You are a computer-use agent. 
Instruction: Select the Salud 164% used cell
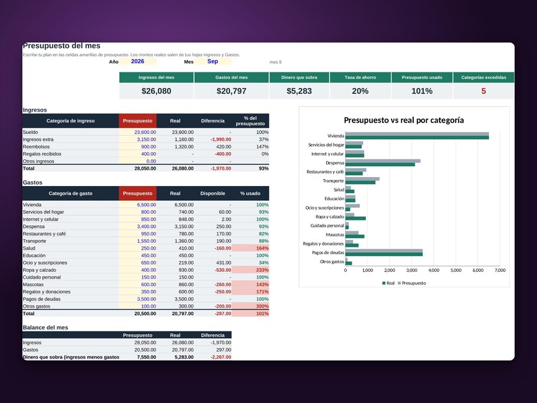tap(250, 248)
